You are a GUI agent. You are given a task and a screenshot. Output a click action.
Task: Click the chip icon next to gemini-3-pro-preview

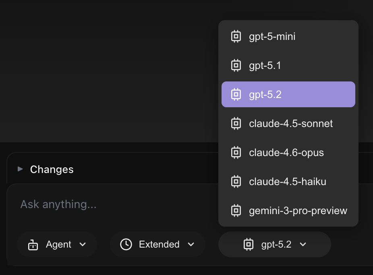coord(236,210)
